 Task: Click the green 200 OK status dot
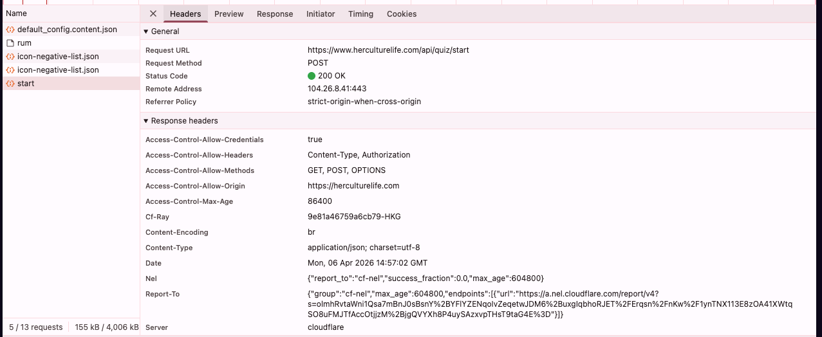312,76
